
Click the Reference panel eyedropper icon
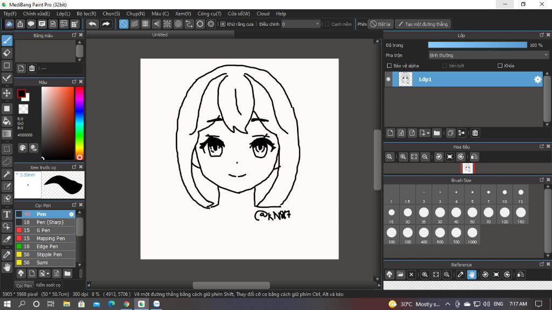(460, 274)
